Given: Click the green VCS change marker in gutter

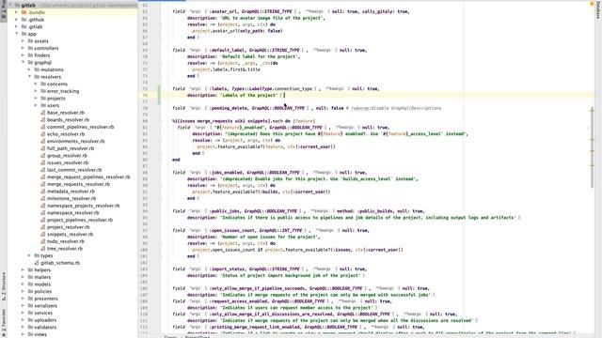Looking at the screenshot, I should point(159,95).
